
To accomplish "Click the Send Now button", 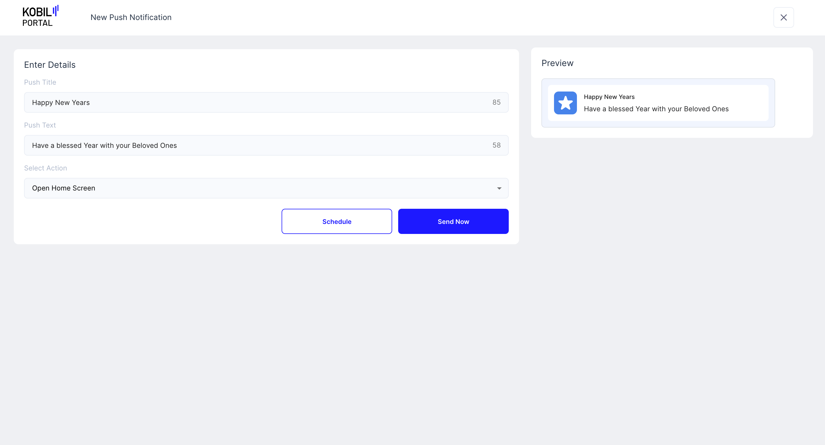I will tap(453, 221).
